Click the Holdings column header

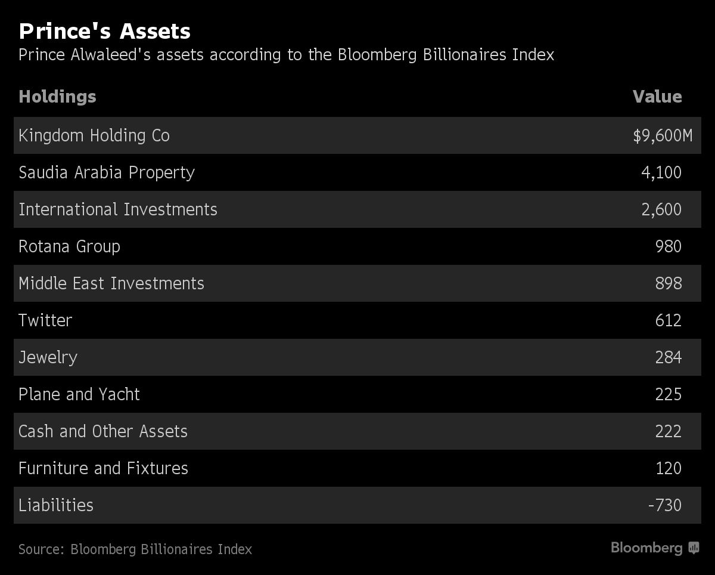pos(57,97)
